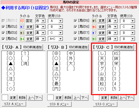Image resolution: width=139 pixels, height=108 pixels.
Task: Open the リスト C メニュー button
Action: tap(105, 104)
